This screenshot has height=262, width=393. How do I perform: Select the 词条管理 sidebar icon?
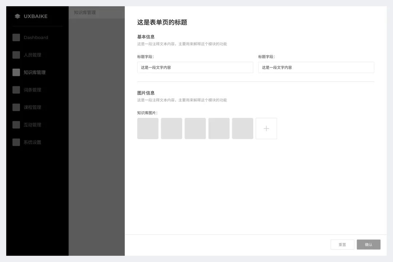[16, 90]
